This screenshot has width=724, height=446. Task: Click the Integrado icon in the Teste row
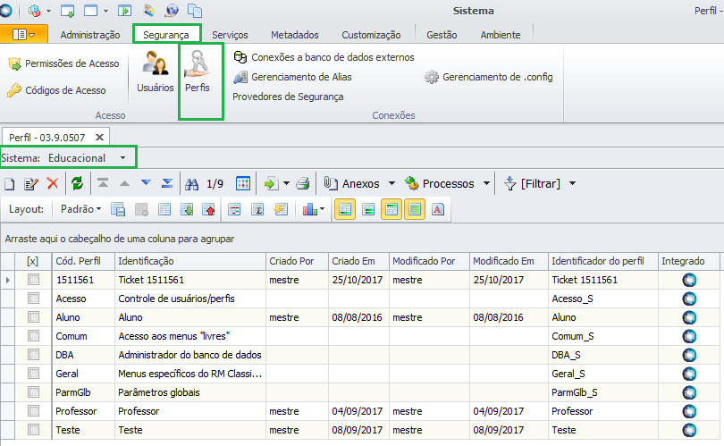[689, 430]
